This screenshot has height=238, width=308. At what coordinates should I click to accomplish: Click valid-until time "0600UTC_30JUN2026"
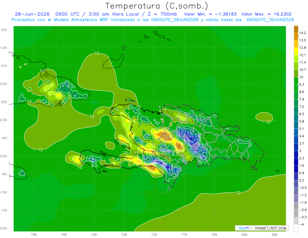(x=270, y=20)
